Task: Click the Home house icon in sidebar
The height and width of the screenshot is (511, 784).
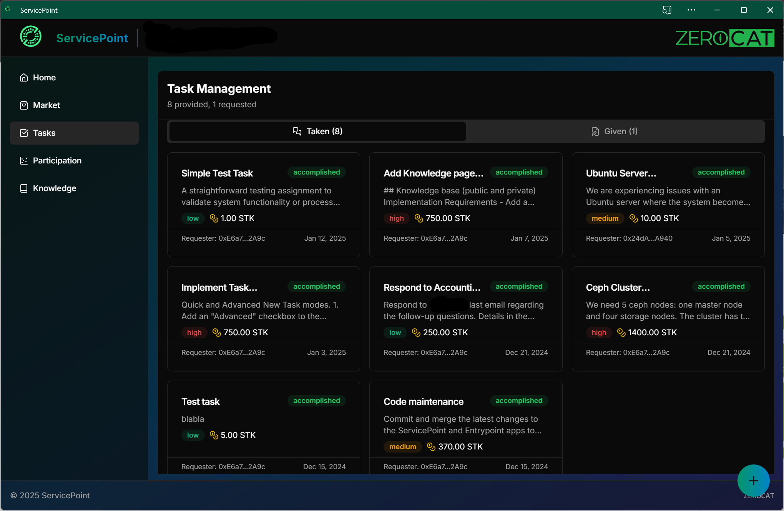Action: (24, 78)
